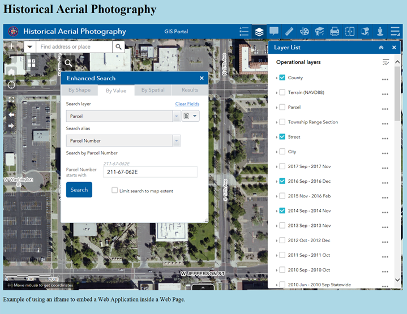407x314 pixels.
Task: Open the Legend widget in header
Action: [x=244, y=32]
